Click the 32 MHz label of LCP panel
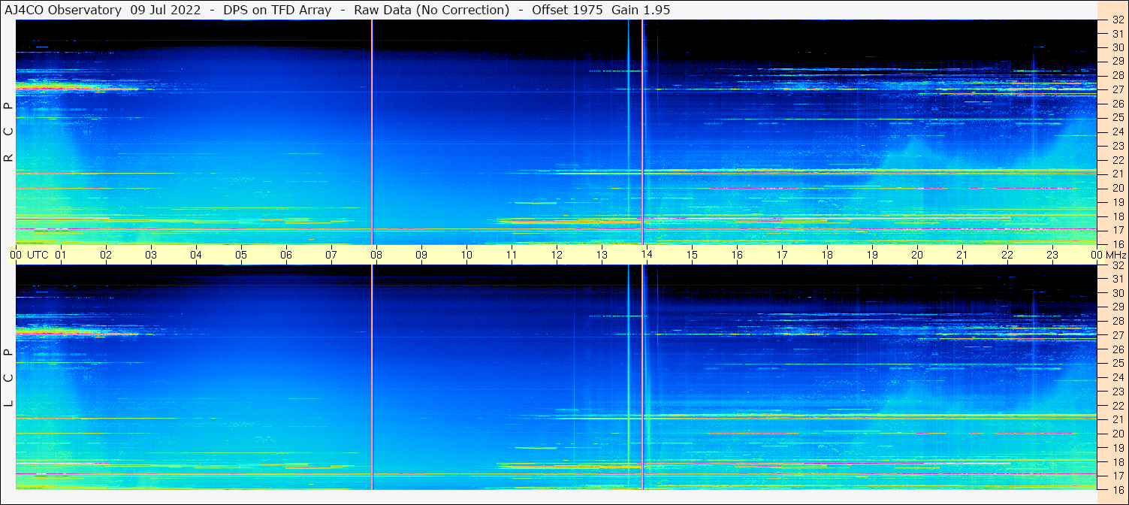This screenshot has width=1129, height=505. click(1117, 265)
